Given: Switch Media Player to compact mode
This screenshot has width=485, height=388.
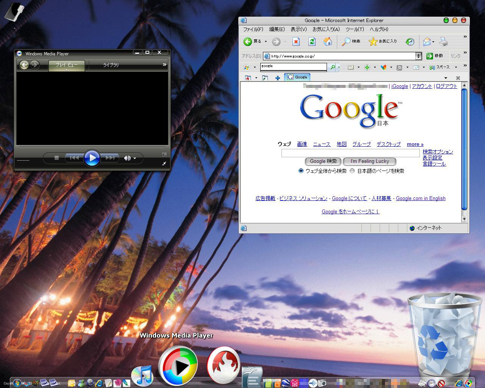Looking at the screenshot, I should point(164,163).
